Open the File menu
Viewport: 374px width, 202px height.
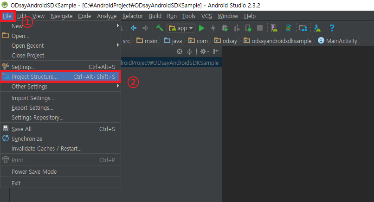[7, 16]
